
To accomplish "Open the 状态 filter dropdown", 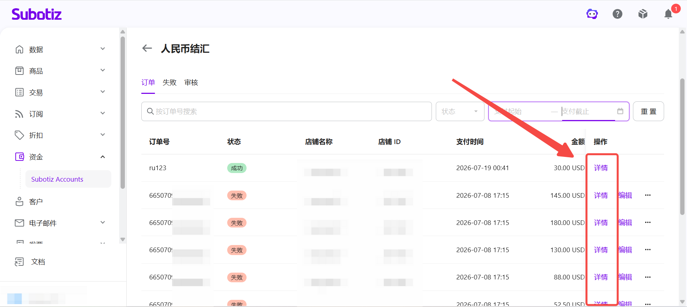I will (460, 111).
